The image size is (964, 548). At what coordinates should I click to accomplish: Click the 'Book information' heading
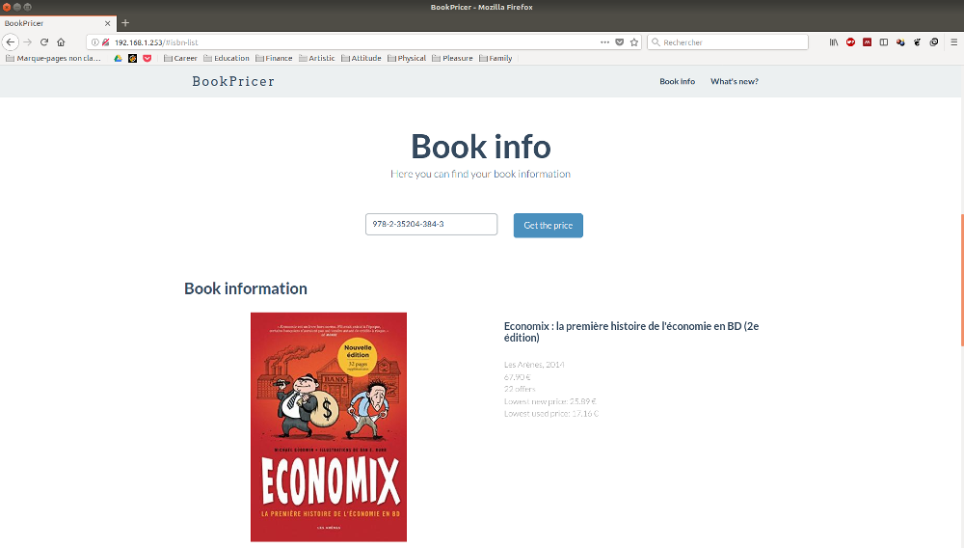(245, 288)
